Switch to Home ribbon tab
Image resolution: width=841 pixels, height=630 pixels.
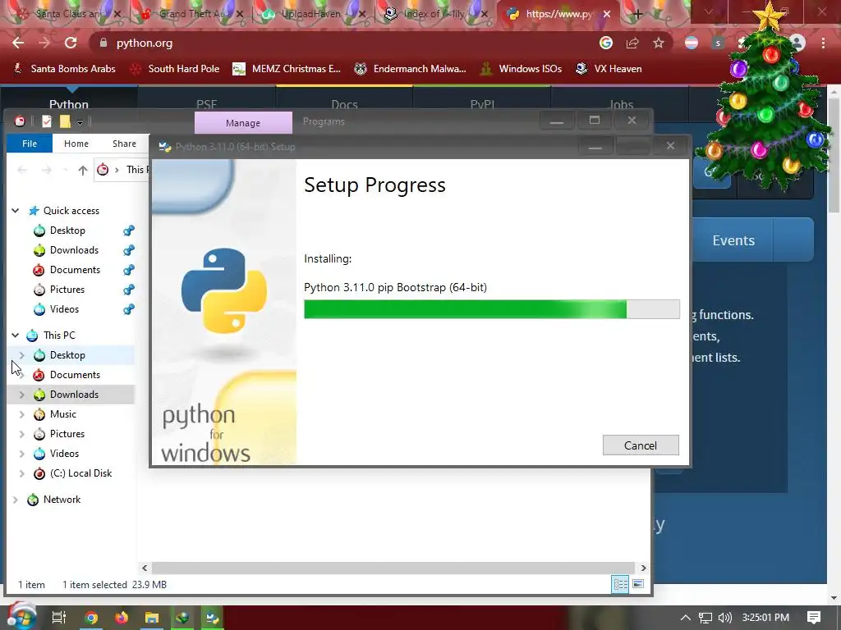pos(76,144)
